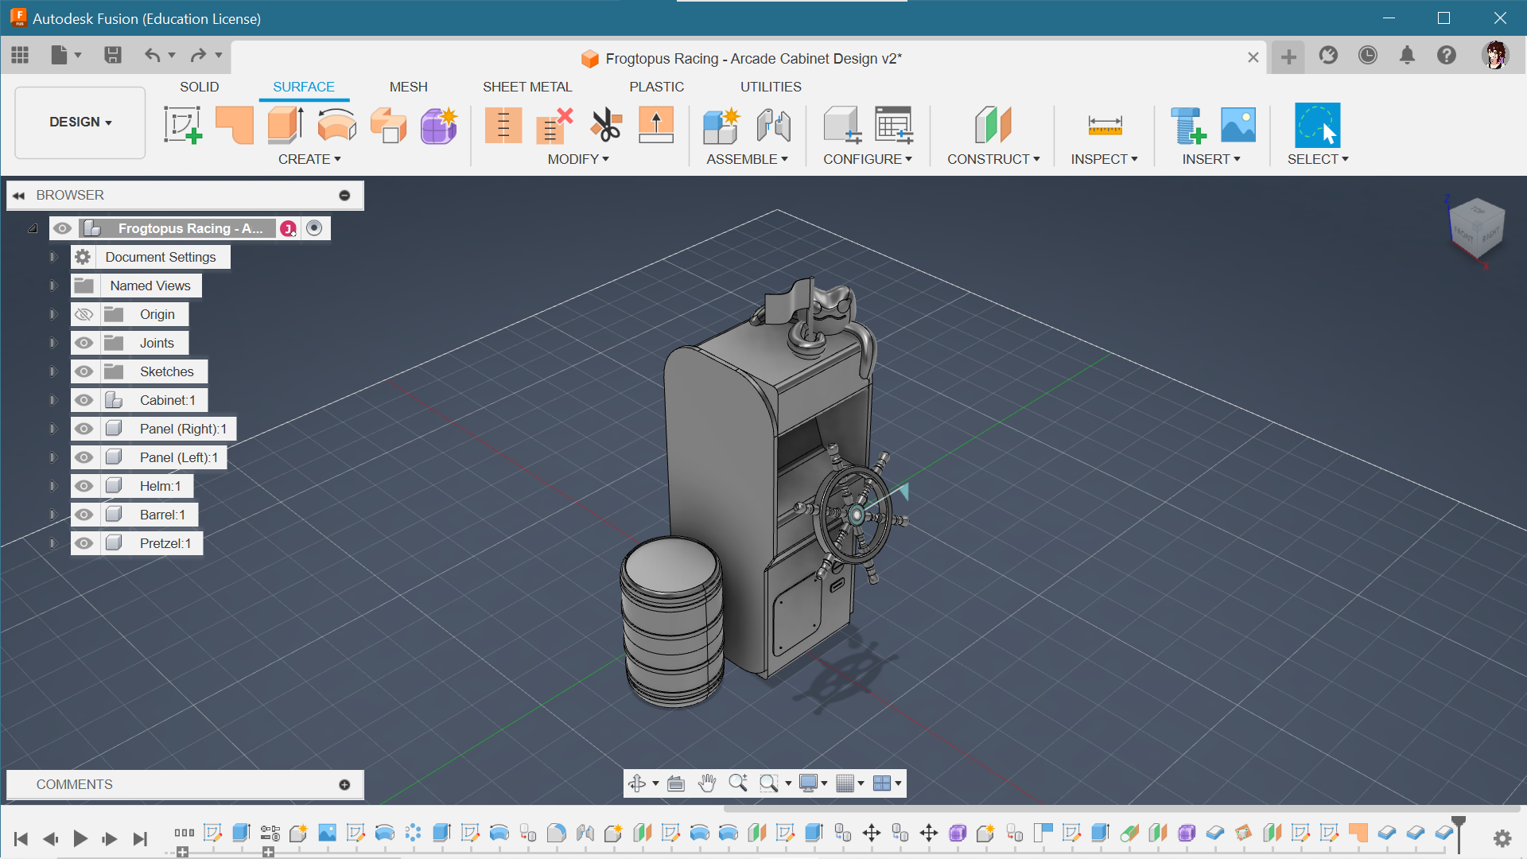
Task: Click the DESIGN dropdown button
Action: [80, 122]
